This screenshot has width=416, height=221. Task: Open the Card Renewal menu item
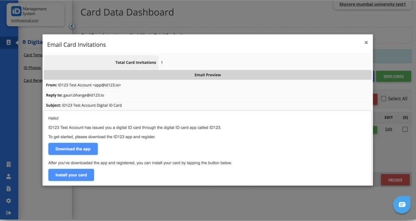tap(33, 80)
